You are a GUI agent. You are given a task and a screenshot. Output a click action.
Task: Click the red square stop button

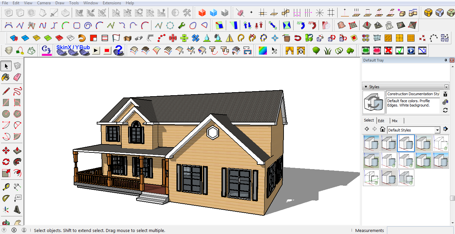(x=107, y=51)
